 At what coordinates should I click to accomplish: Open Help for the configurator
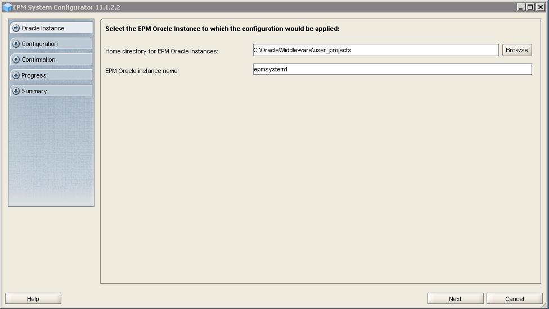(33, 299)
